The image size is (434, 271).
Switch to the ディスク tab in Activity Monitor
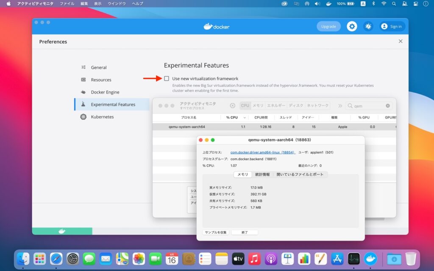point(296,105)
